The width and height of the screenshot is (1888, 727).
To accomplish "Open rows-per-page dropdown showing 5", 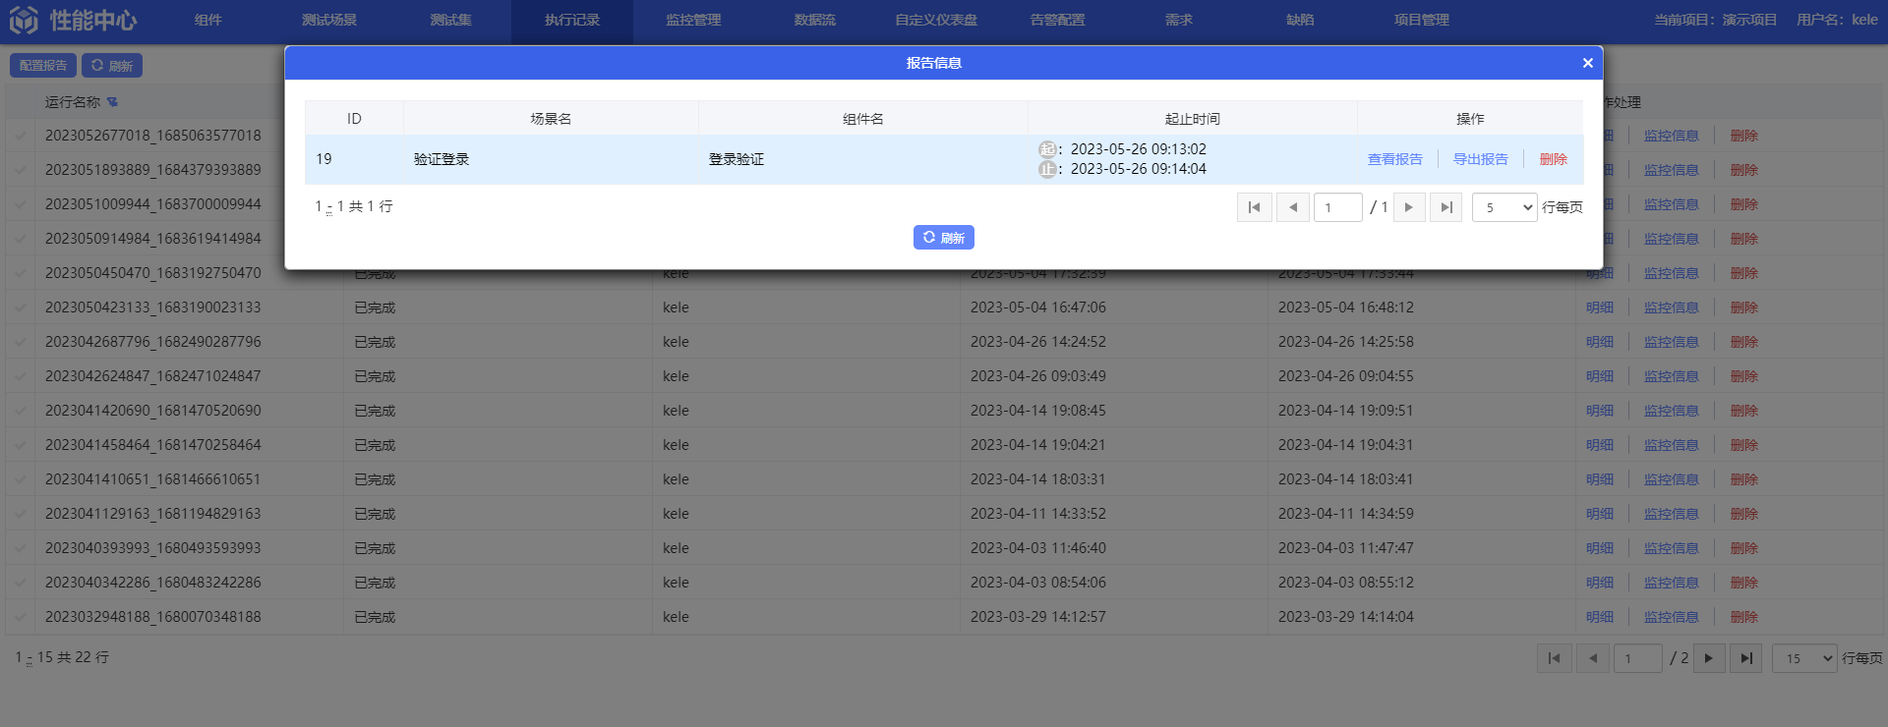I will coord(1504,207).
